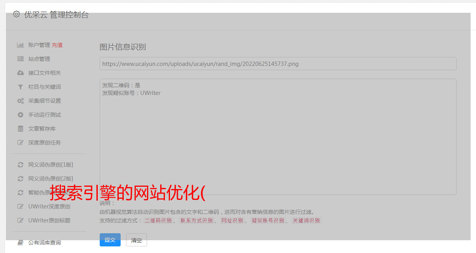
Task: Click the 优采云 管理控制台 title
Action: click(56, 15)
